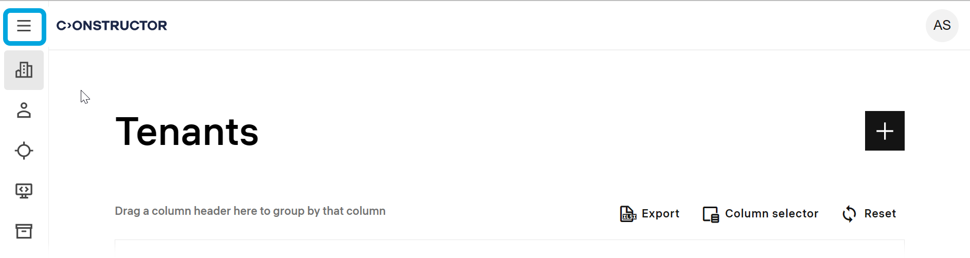Click the Tenants page heading
Image resolution: width=970 pixels, height=258 pixels.
(x=187, y=132)
